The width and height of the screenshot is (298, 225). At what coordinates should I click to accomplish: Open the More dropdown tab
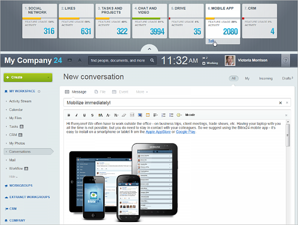coord(142,92)
